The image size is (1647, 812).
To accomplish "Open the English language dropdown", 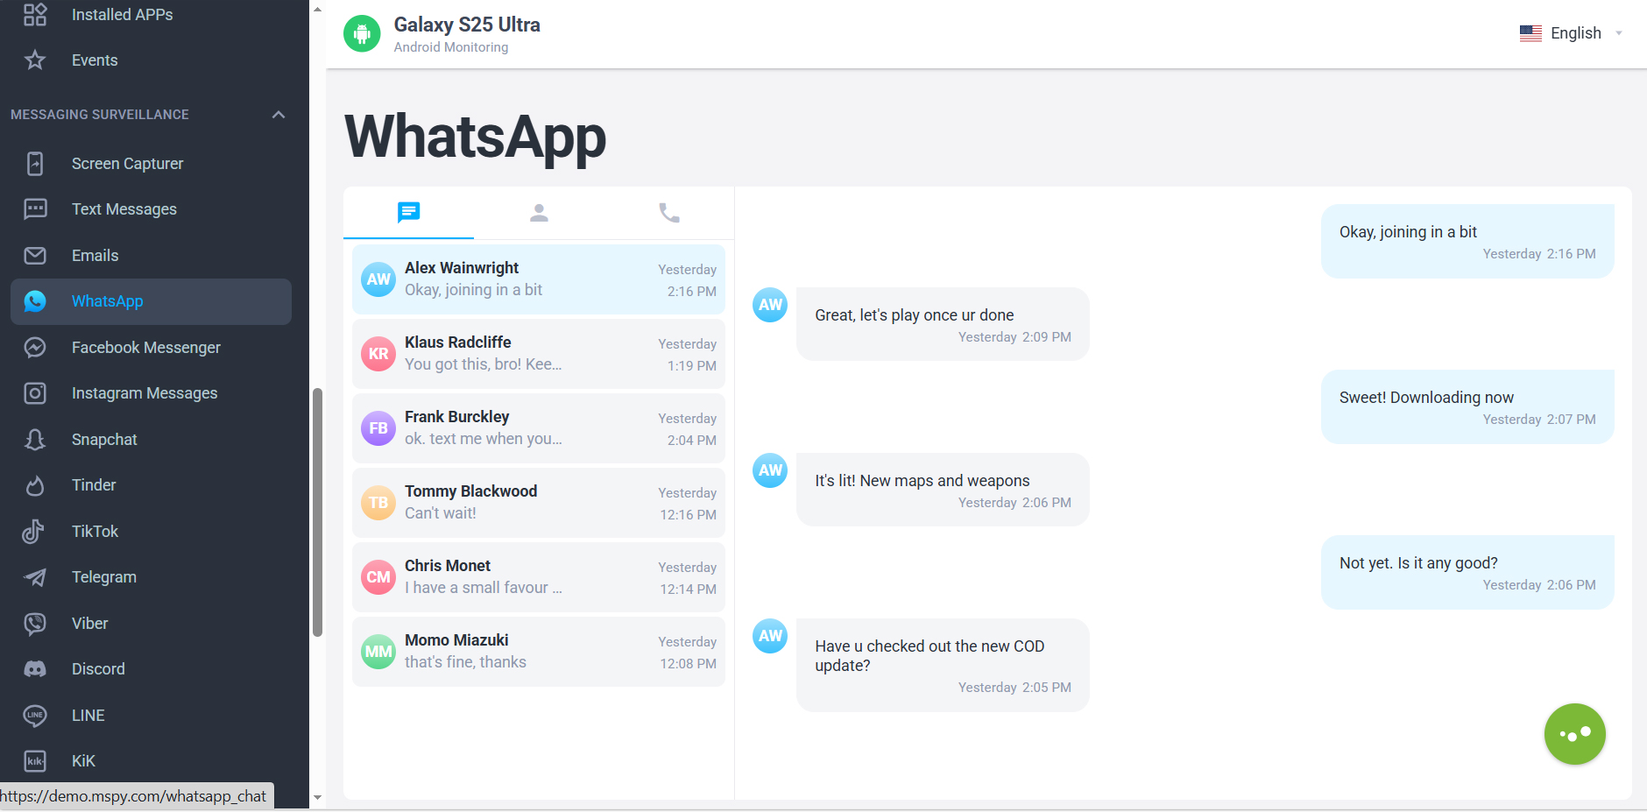I will pos(1573,32).
